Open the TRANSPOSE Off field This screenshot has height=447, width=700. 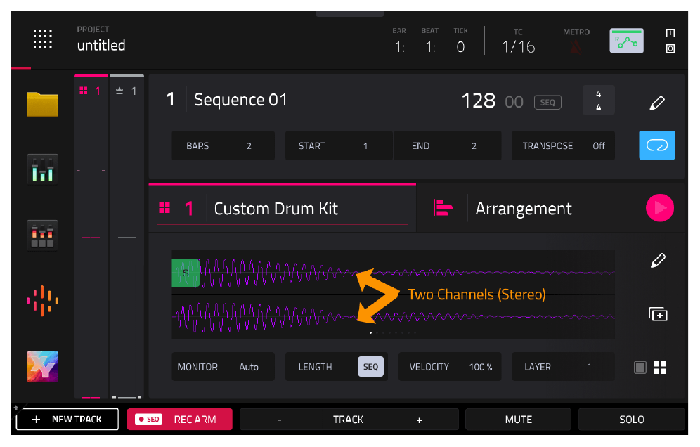pos(563,145)
